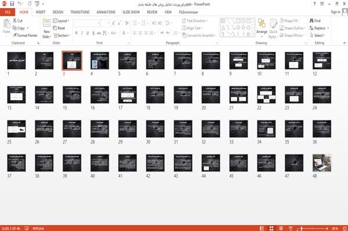Click the zoom slider handle

302,228
